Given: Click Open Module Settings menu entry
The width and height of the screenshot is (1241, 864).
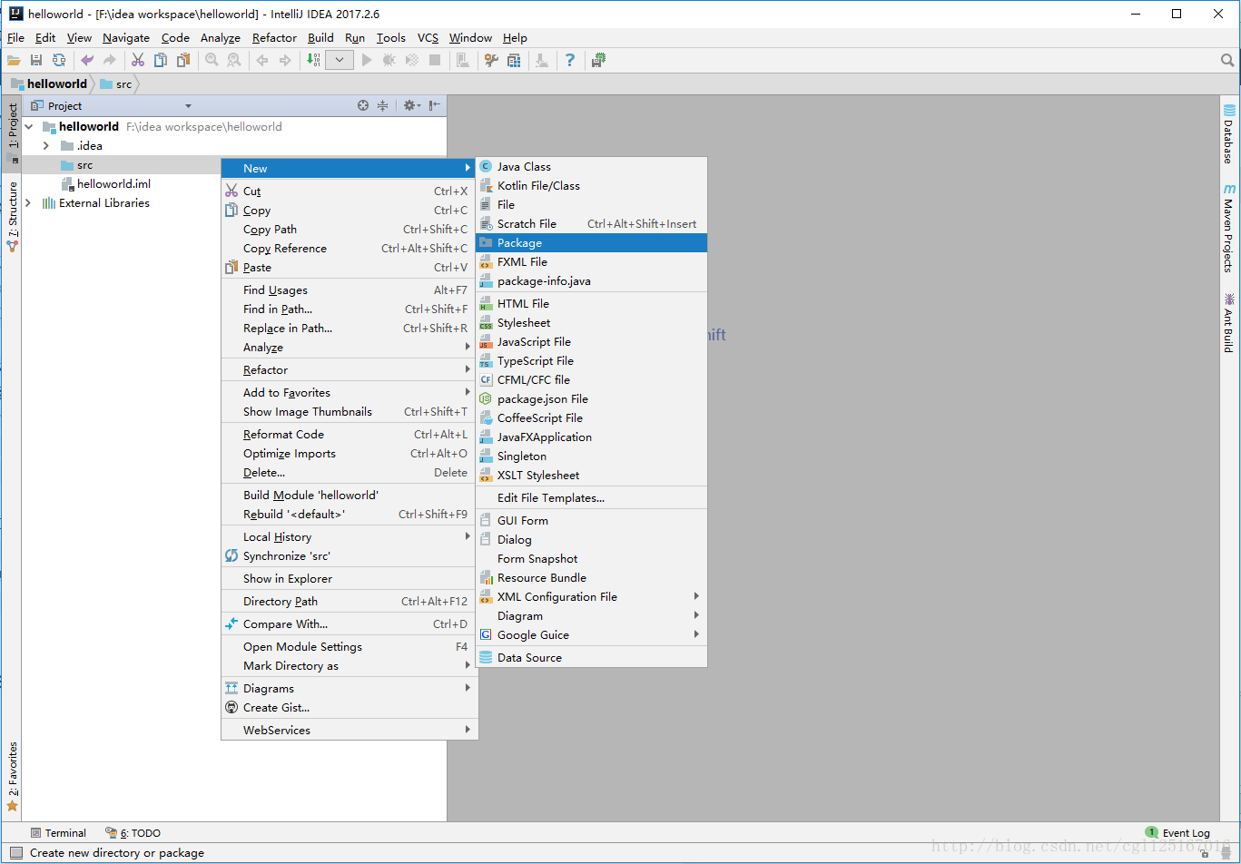Looking at the screenshot, I should click(350, 646).
